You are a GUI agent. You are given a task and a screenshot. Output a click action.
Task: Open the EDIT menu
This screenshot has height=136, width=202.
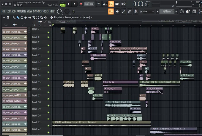click(9, 11)
